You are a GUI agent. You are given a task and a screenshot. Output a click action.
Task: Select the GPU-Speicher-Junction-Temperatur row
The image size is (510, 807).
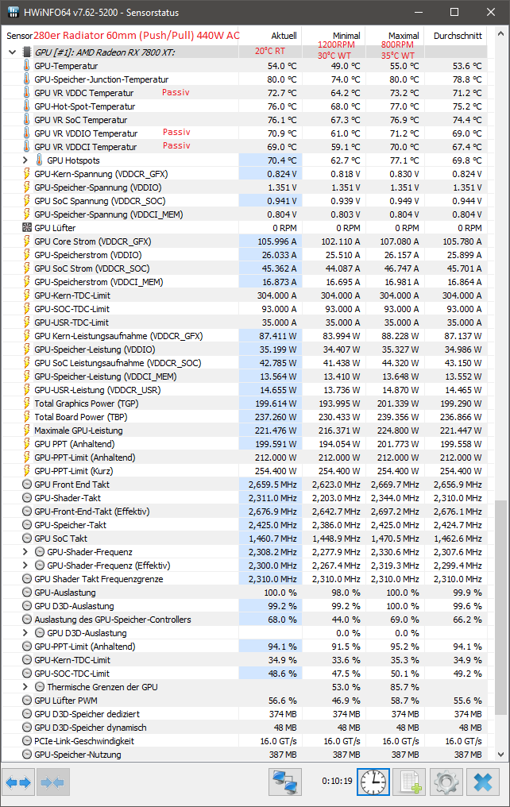245,79
